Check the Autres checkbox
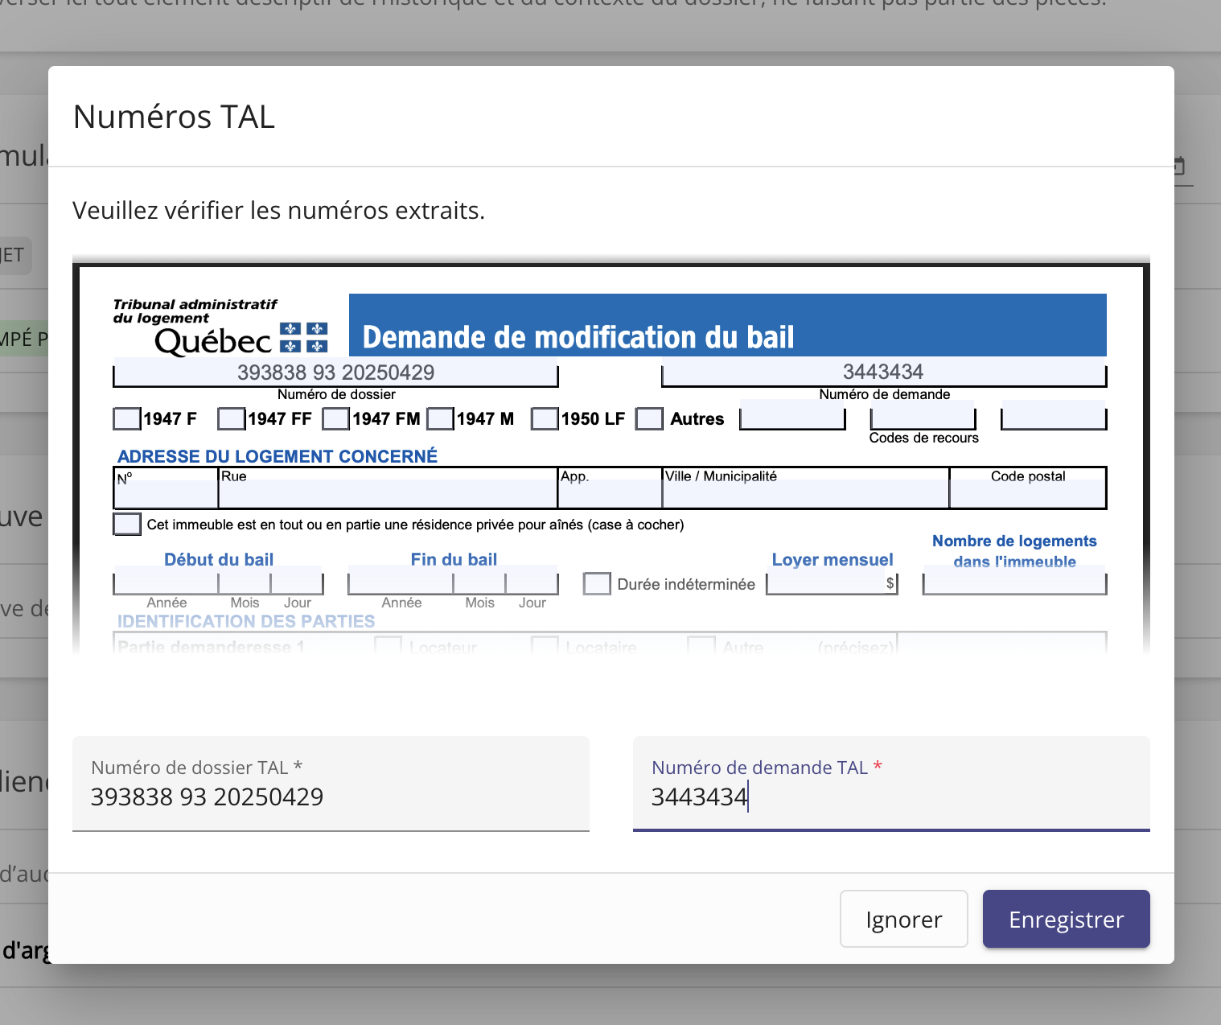This screenshot has height=1025, width=1221. click(x=649, y=419)
